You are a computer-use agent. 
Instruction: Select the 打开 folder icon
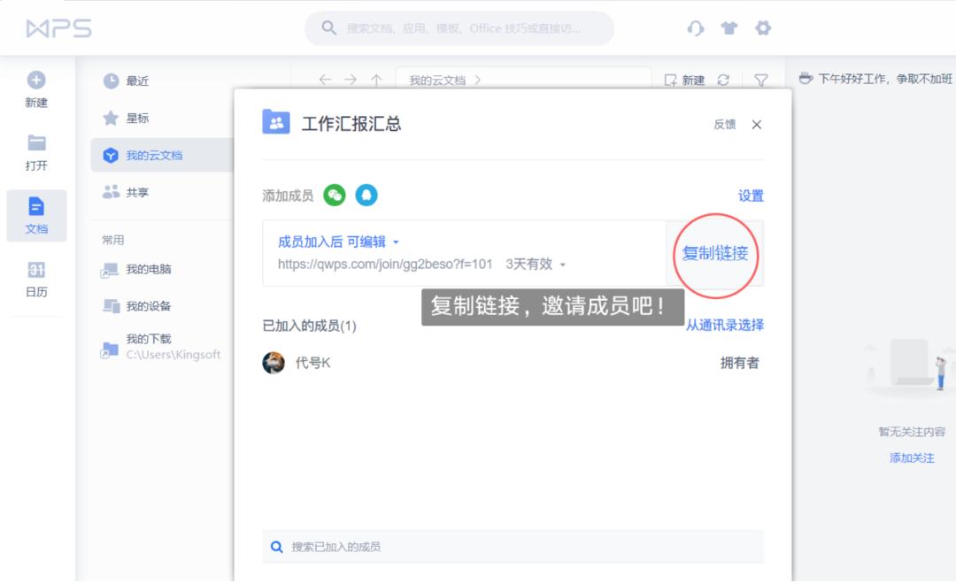35,142
